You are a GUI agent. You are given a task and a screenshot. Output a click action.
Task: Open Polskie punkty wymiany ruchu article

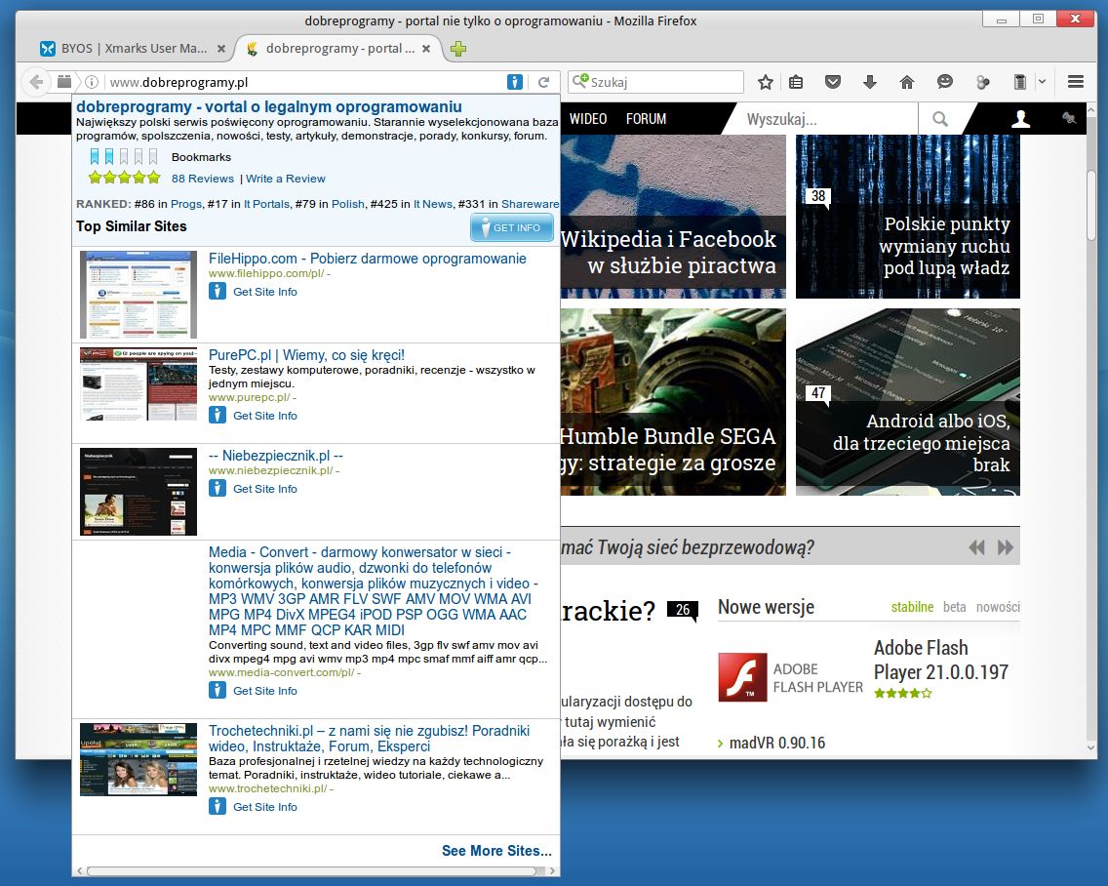908,217
